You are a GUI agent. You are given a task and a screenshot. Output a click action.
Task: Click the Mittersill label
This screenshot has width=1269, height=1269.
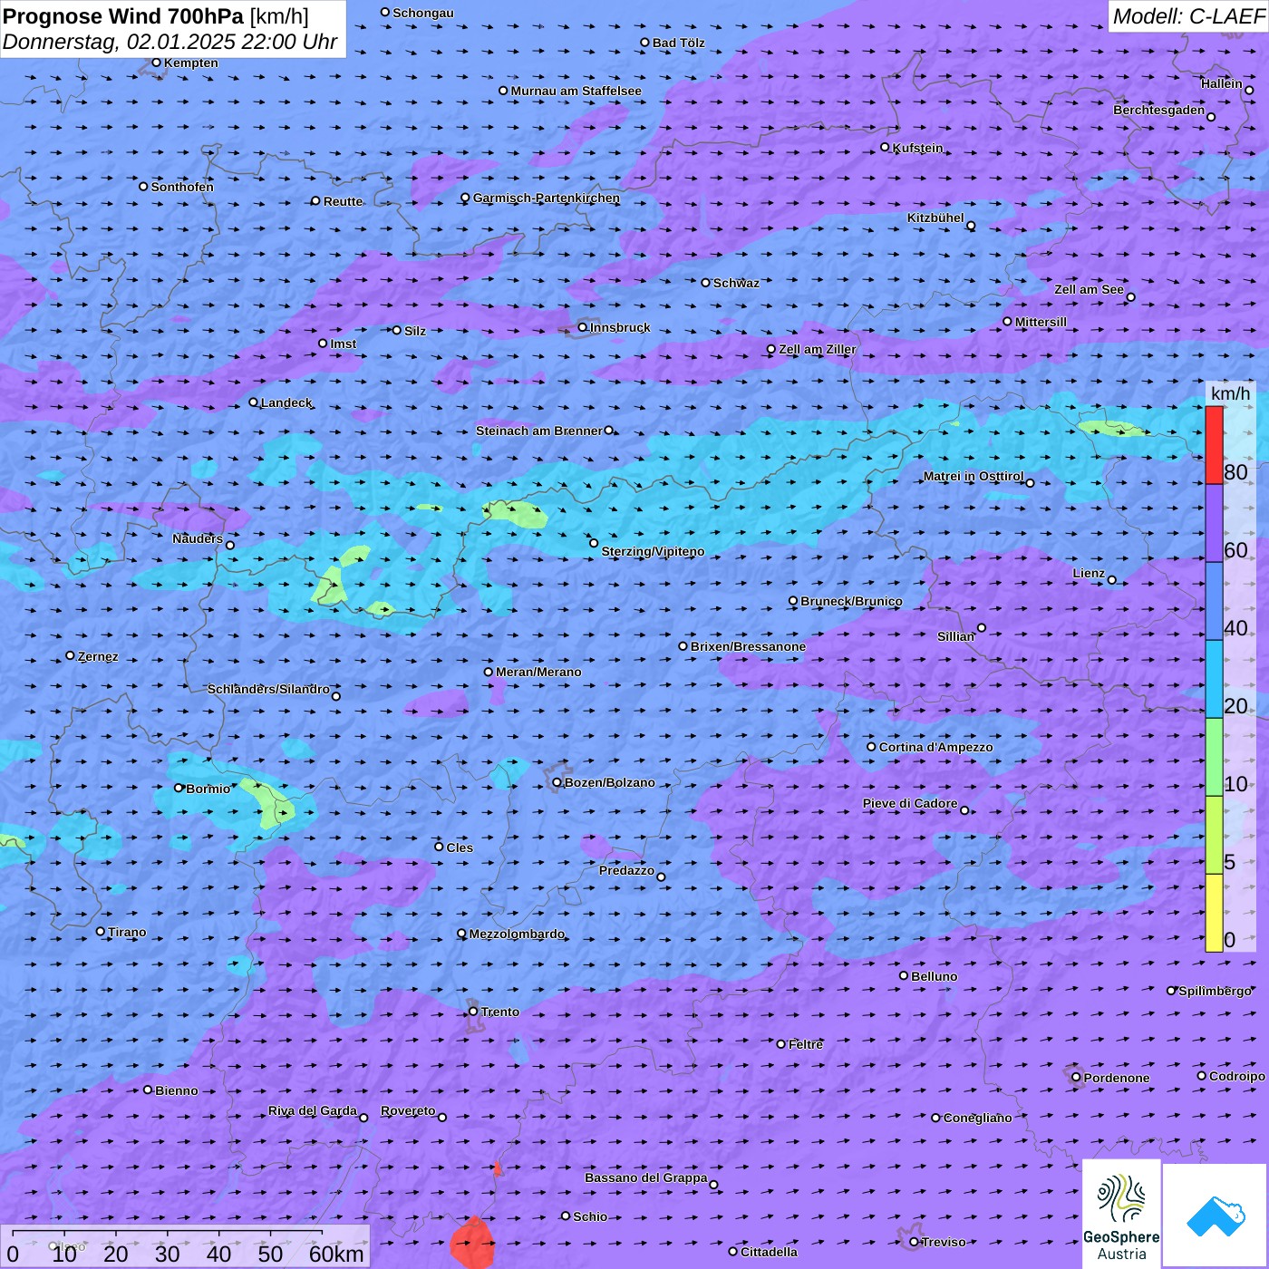[x=1041, y=322]
